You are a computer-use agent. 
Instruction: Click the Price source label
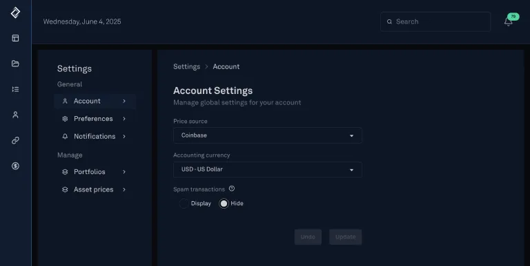click(x=190, y=121)
